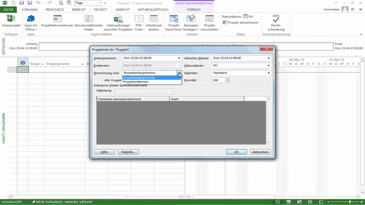Click the Redo icon in quick access toolbar
Viewport: 365px width, 205px height.
[49, 3]
